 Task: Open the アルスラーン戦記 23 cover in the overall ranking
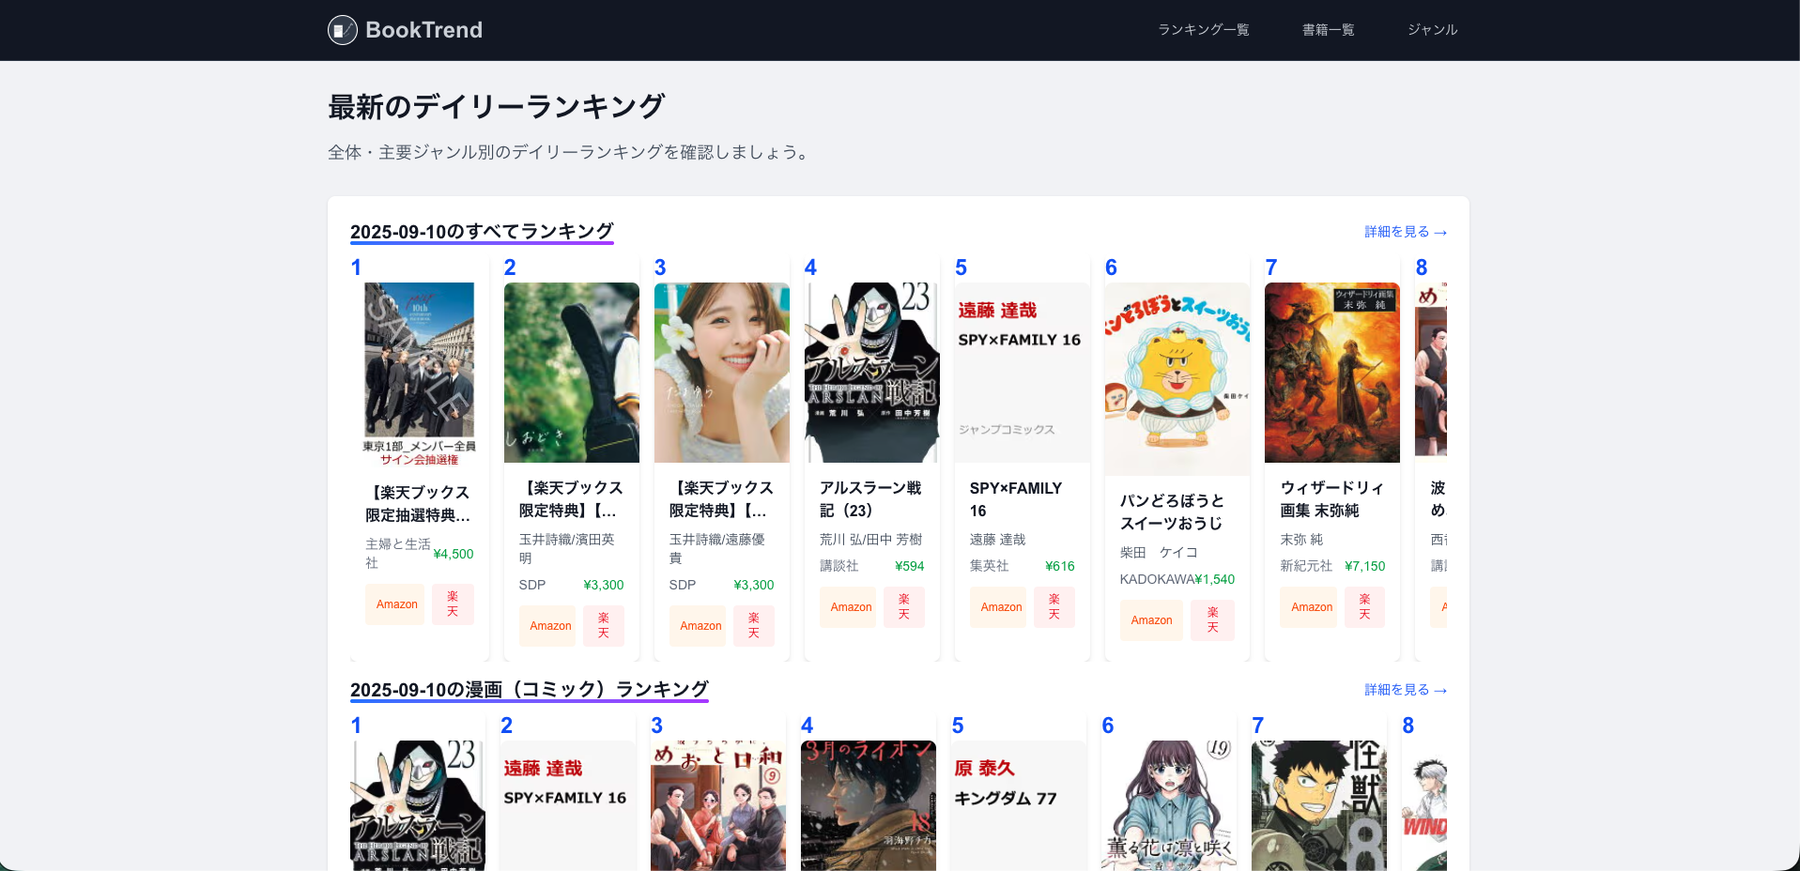tap(871, 373)
